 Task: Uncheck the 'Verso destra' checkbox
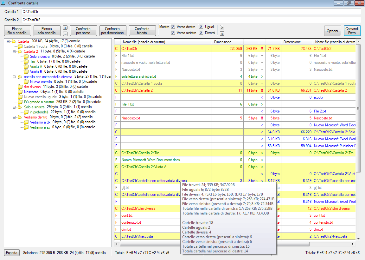(x=173, y=27)
